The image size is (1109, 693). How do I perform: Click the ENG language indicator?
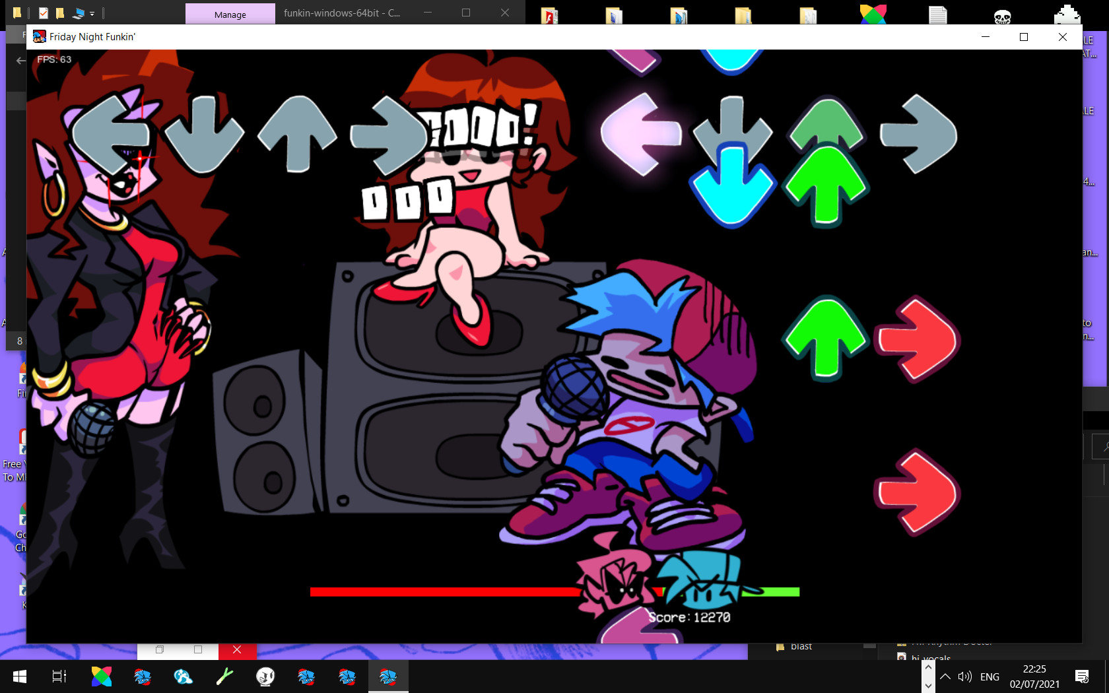989,676
